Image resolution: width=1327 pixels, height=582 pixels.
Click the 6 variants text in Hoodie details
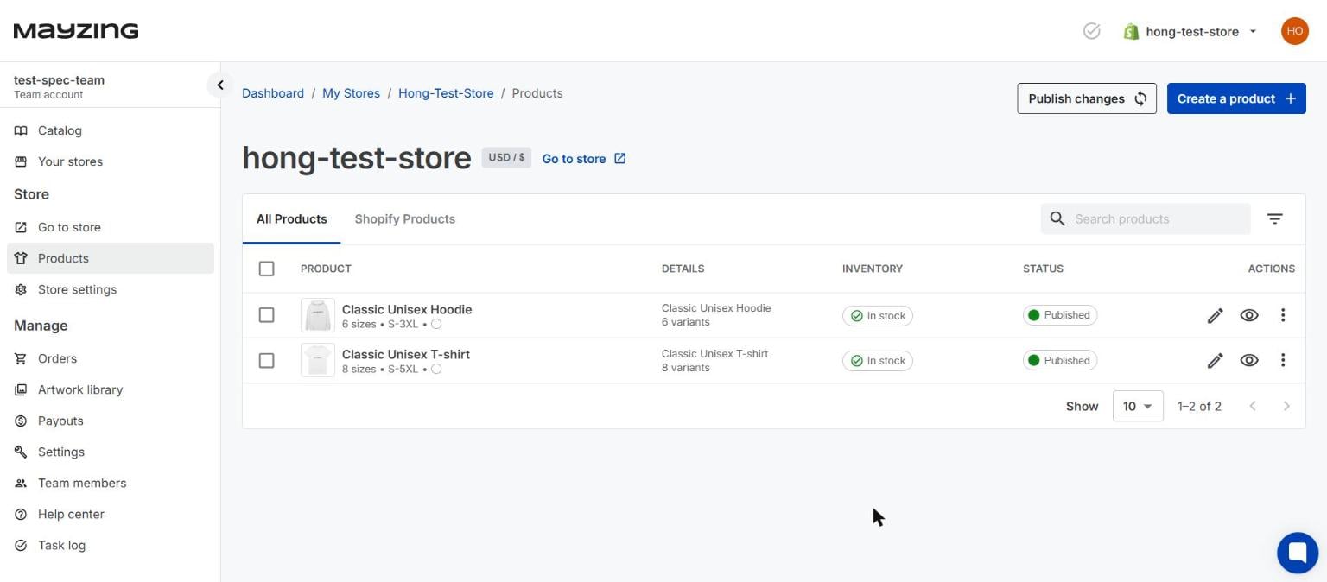tap(686, 322)
